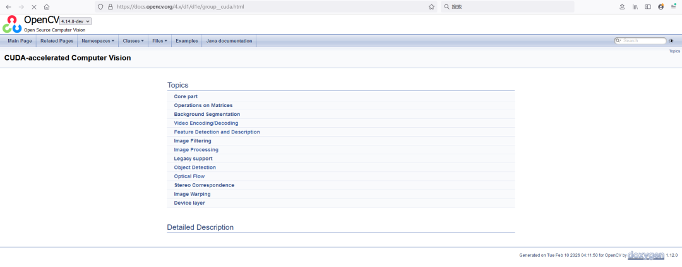Open the Firefox account avatar icon
682x267 pixels.
pos(661,7)
